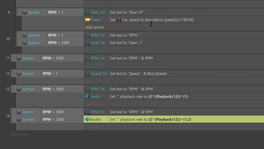This screenshot has height=149, width=264.
Task: Click event number 10 in margin
Action: coord(8,39)
